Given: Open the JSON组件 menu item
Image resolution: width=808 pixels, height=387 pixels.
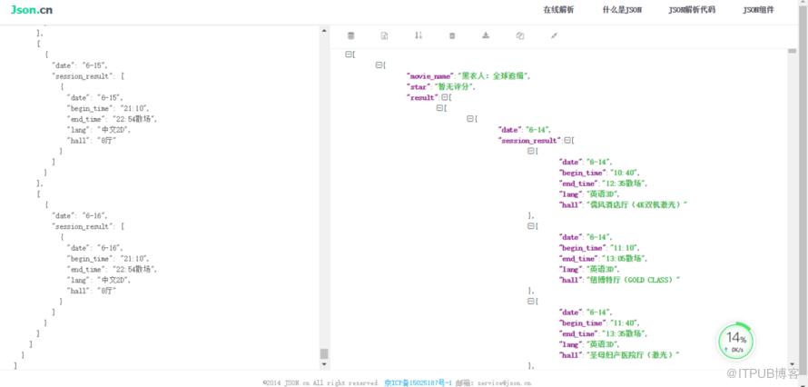Looking at the screenshot, I should point(758,10).
